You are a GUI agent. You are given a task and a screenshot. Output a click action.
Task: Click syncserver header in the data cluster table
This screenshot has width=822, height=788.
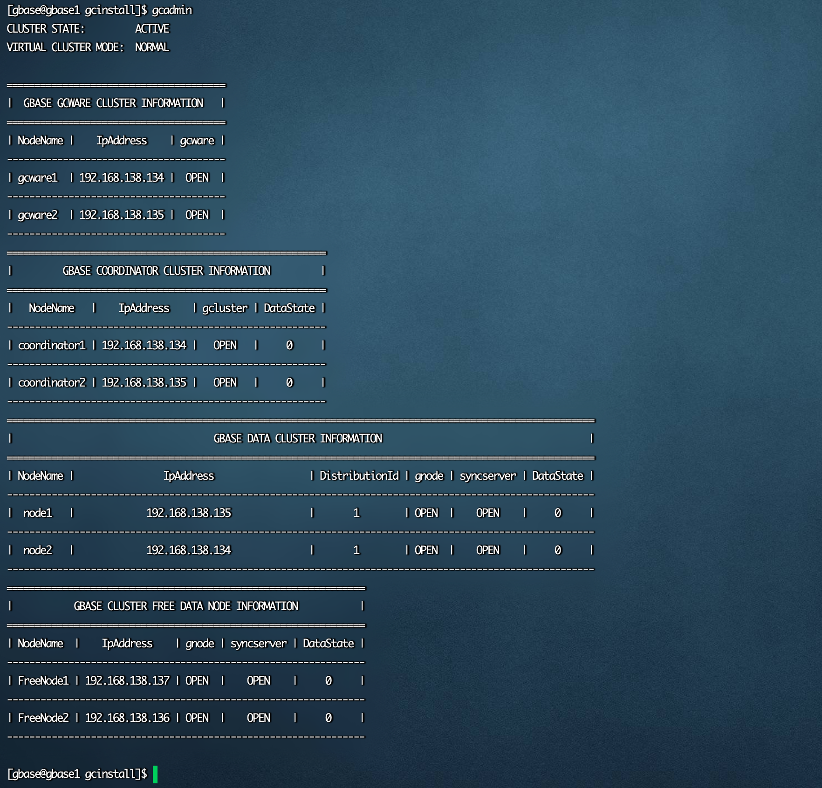pyautogui.click(x=488, y=476)
